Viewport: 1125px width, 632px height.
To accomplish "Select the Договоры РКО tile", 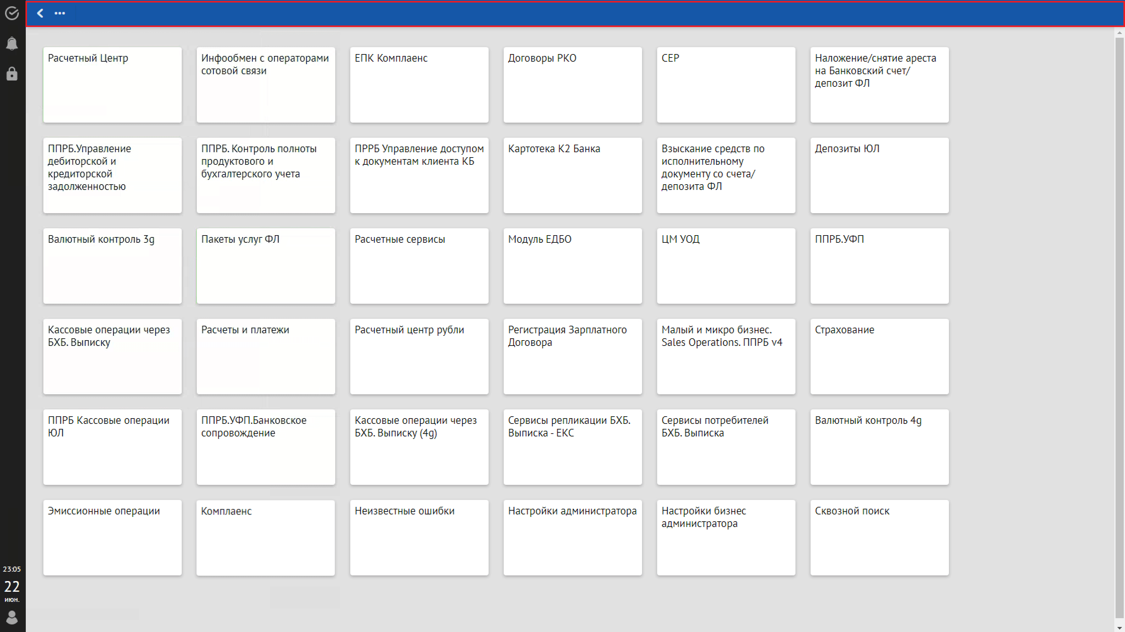I will [x=573, y=85].
